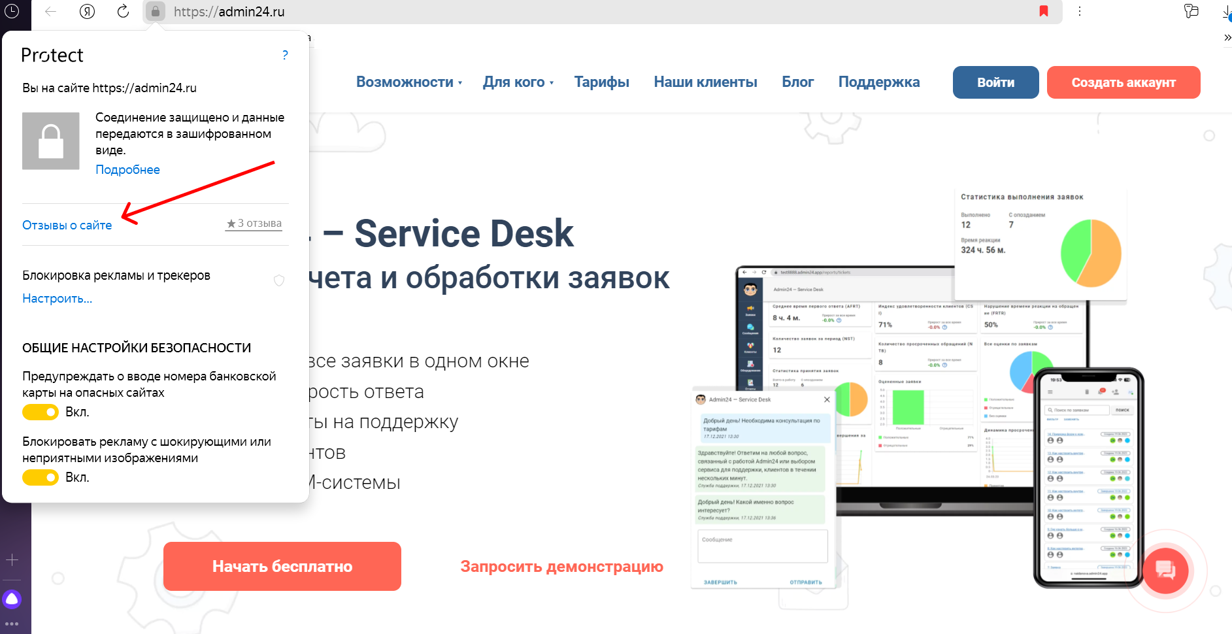Open Настроить... ad blocking settings

58,299
